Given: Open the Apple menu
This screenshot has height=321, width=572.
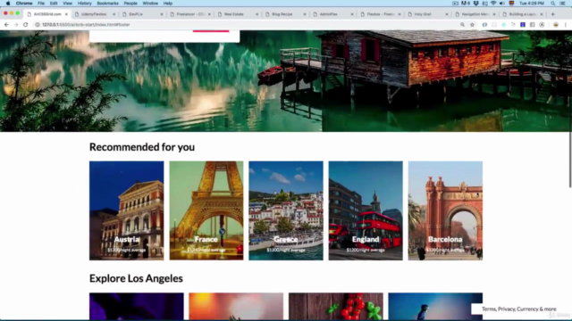Looking at the screenshot, I should [8, 4].
